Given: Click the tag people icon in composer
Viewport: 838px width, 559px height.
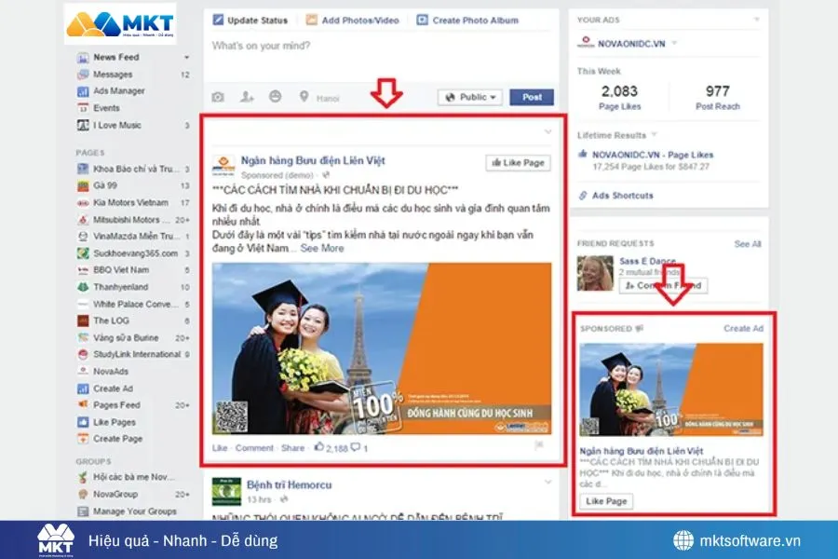Looking at the screenshot, I should click(247, 97).
